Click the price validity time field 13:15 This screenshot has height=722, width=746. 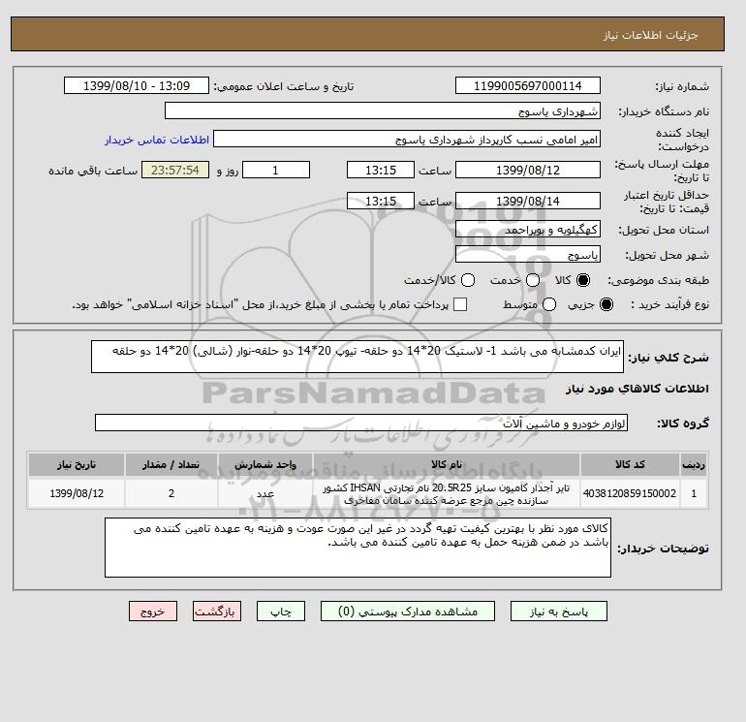click(x=381, y=201)
